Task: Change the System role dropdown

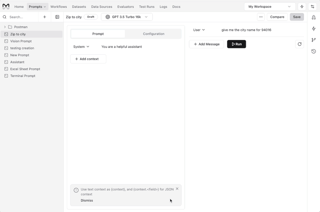Action: (x=81, y=47)
